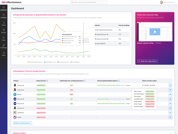
Task: Click the eye icon for Amazon.de
Action: point(170,85)
